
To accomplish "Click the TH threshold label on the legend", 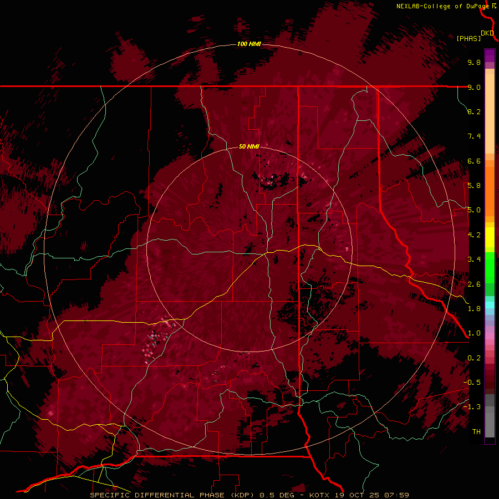I will tap(476, 432).
